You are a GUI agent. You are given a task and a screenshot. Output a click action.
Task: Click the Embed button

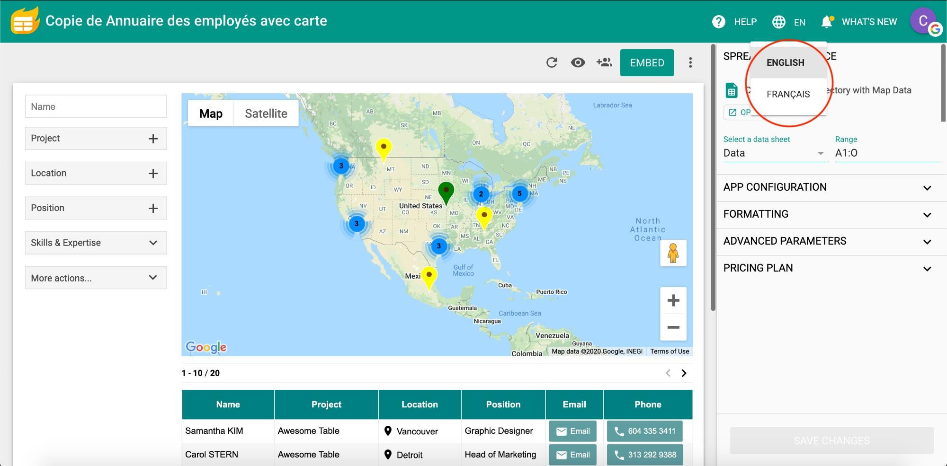click(x=647, y=62)
